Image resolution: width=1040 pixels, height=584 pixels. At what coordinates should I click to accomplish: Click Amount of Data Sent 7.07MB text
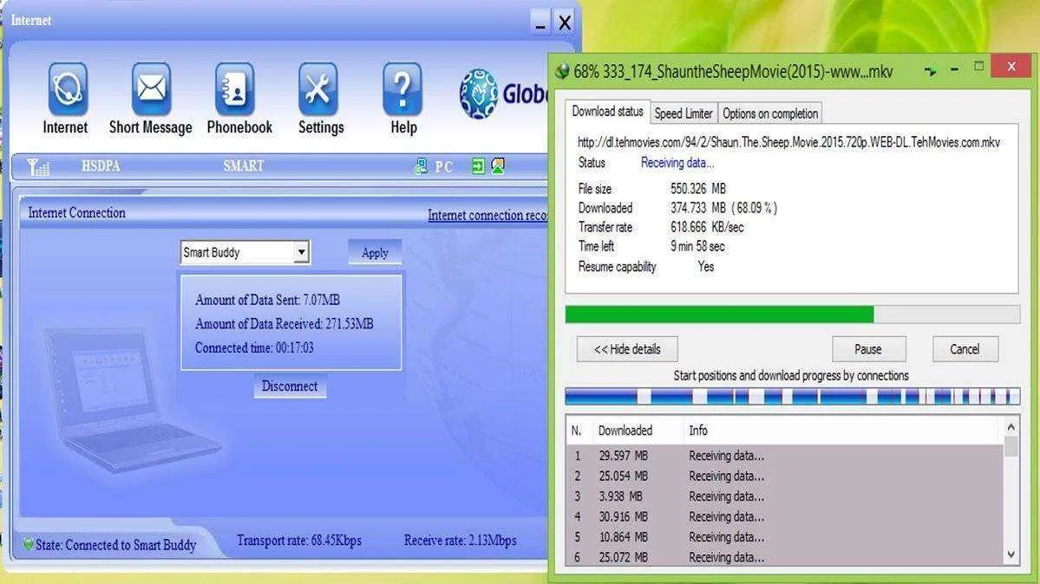click(x=267, y=300)
